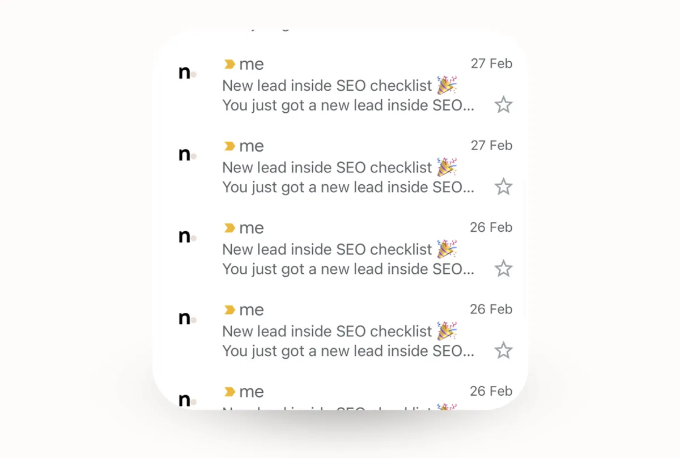
Task: Click the 'n' avatar on second 26 Feb email
Action: pos(187,318)
